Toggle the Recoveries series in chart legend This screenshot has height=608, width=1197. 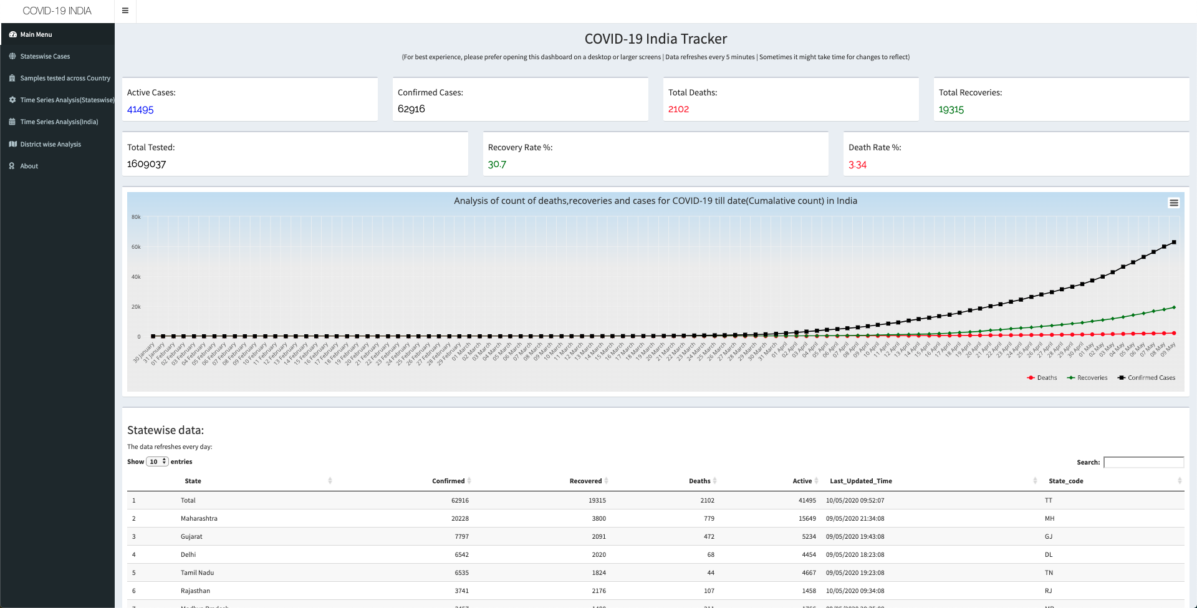(1087, 378)
